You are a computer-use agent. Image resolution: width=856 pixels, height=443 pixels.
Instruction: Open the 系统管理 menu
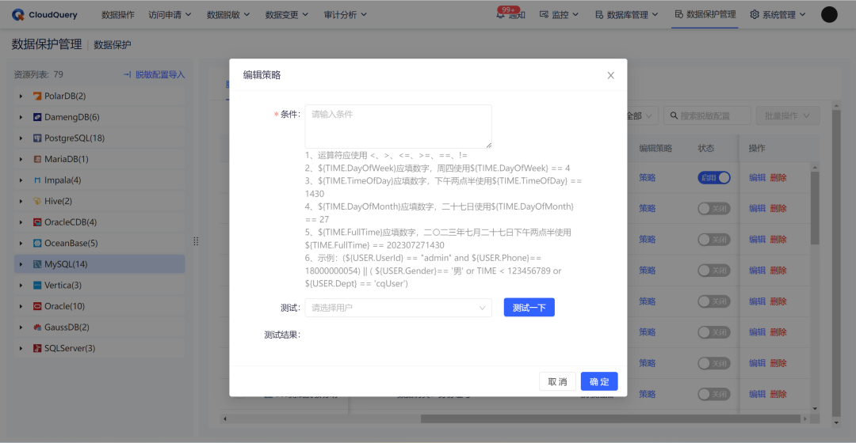point(778,15)
